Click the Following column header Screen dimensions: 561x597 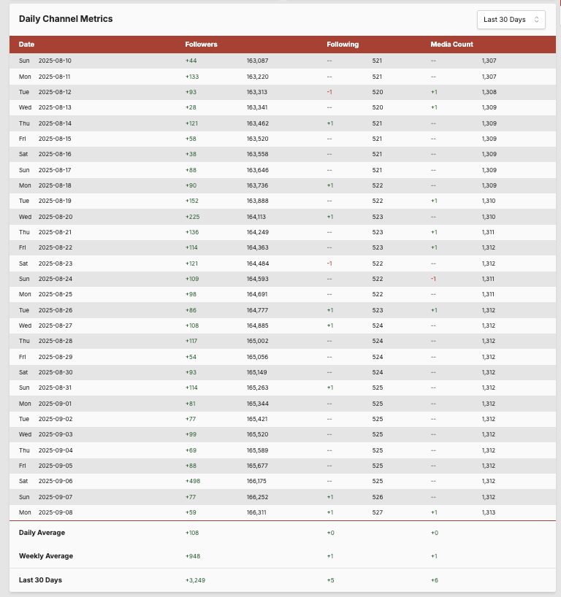(343, 45)
